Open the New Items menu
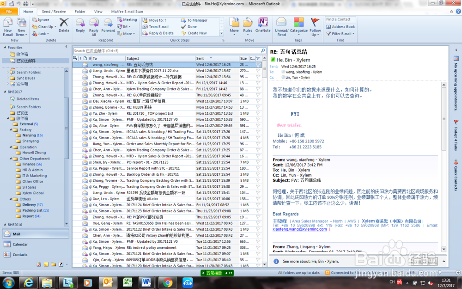This screenshot has width=462, height=289. (21, 26)
